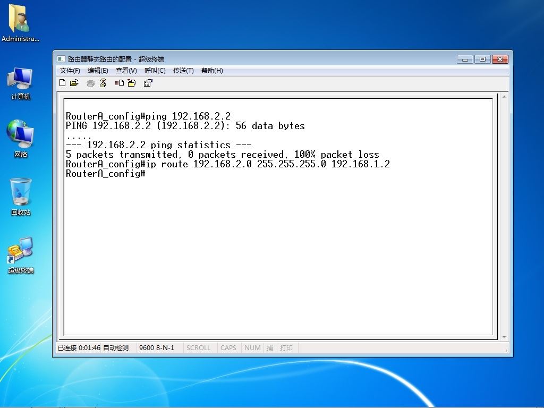Viewport: 544px width, 408px height.
Task: Click the SCROLL indicator in status bar
Action: [x=199, y=347]
